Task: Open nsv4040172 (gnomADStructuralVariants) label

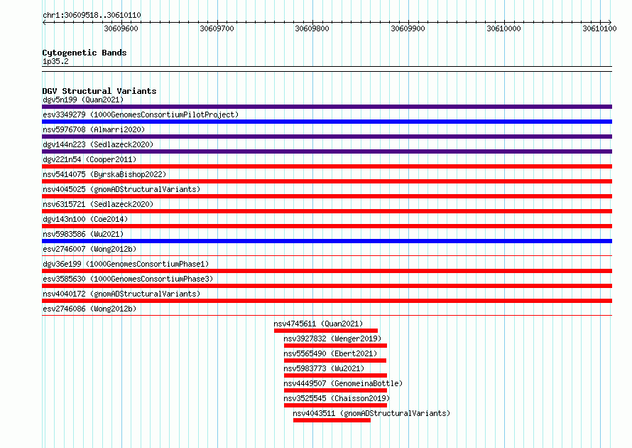Action: tap(121, 294)
